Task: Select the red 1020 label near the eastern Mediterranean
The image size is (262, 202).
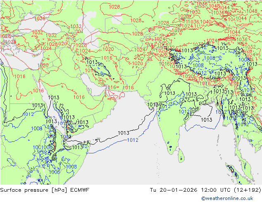Action: (43, 65)
